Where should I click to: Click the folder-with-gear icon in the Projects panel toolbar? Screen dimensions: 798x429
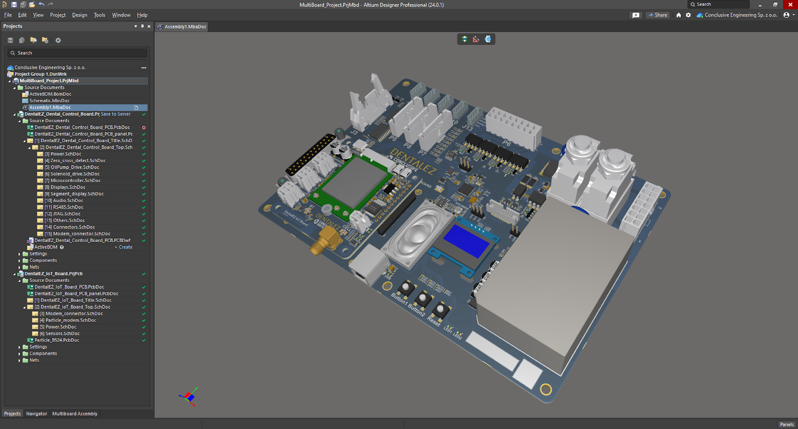coord(45,40)
